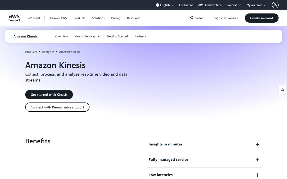The image size is (287, 179).
Task: Click the Search field label
Action: pos(200,18)
